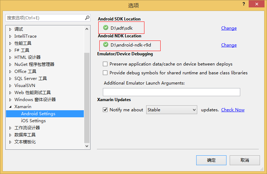Expand the HTML 设计器 tree node
Screen dimensions: 267x174
pos(10,57)
